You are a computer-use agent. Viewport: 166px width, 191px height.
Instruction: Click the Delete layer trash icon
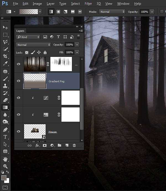[x=74, y=145]
